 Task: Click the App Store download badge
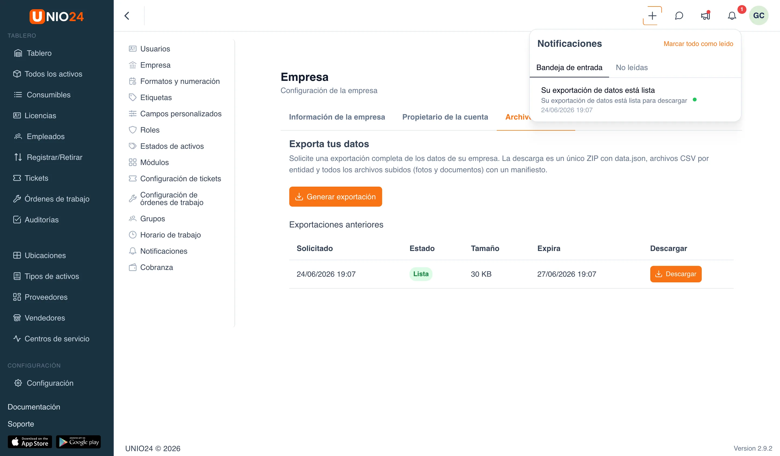pos(30,442)
